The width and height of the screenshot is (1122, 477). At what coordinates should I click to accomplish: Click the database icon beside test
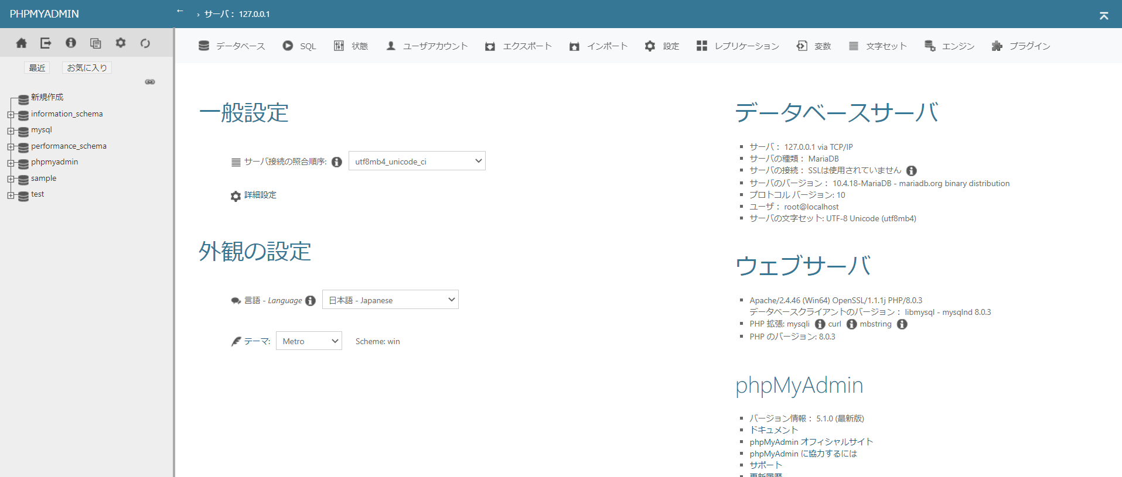click(x=23, y=196)
